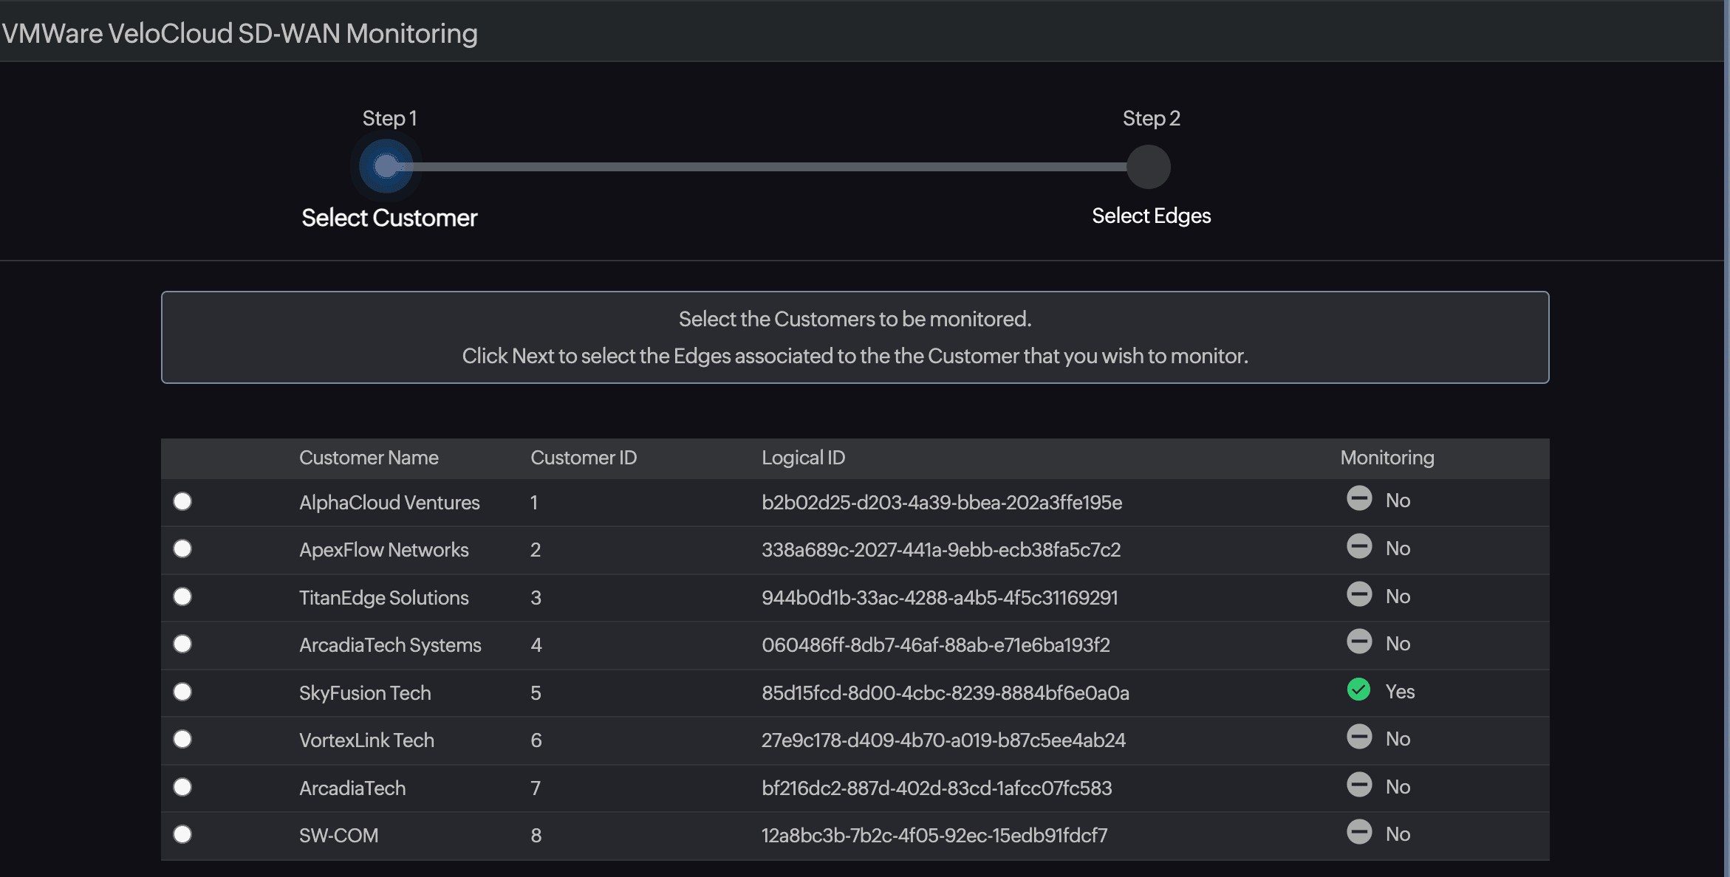
Task: Click the green Yes check icon for SkyFusion Tech
Action: pos(1360,691)
